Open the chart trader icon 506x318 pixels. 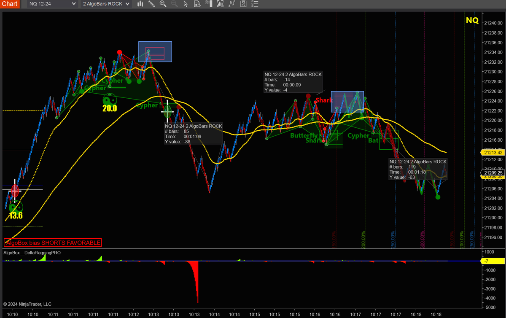(208, 4)
